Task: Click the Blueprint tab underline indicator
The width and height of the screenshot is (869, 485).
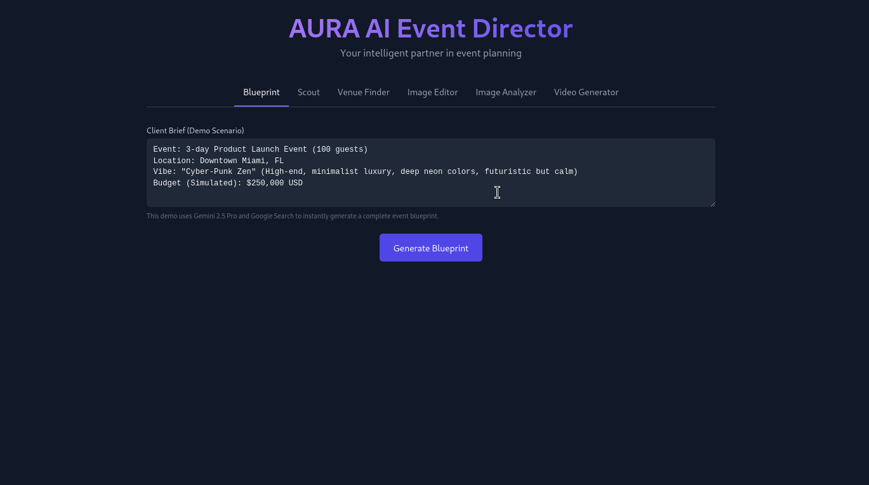Action: (261, 105)
